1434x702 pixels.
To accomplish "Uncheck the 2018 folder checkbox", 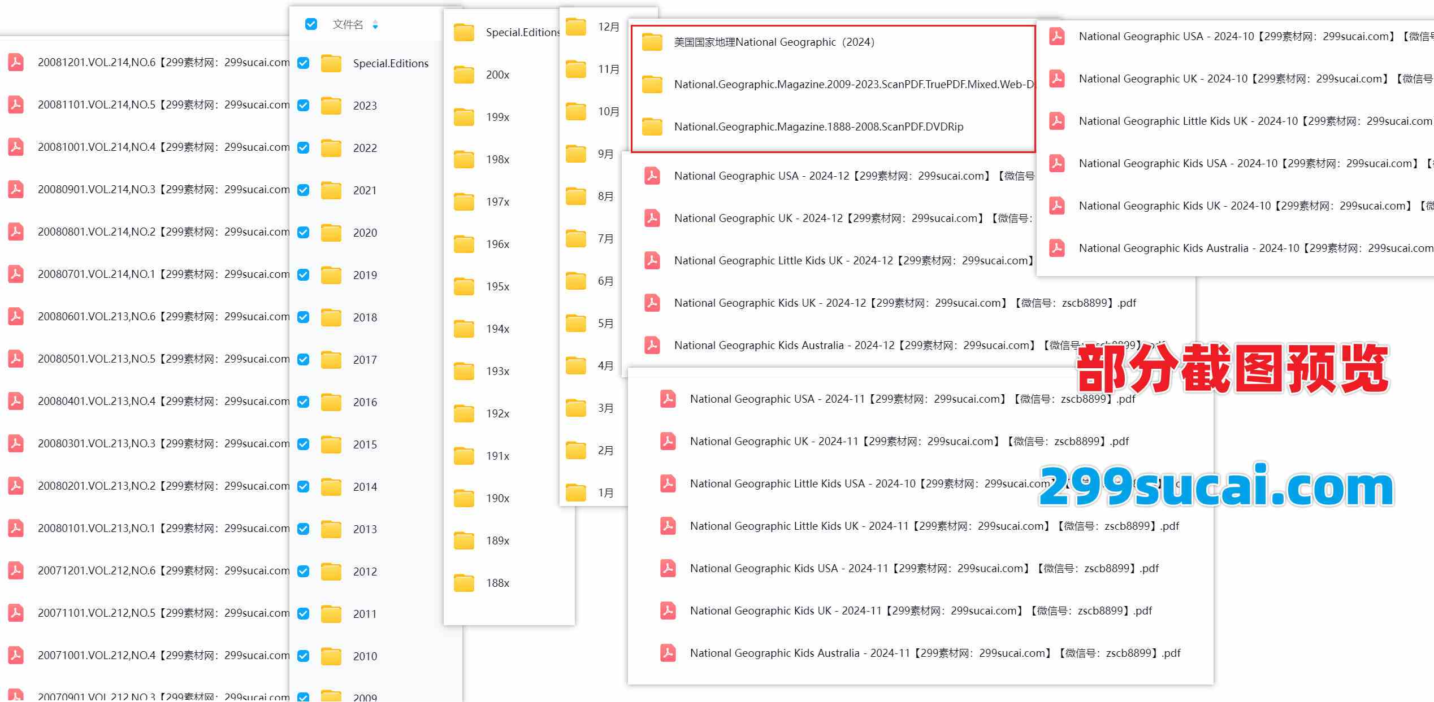I will (304, 317).
